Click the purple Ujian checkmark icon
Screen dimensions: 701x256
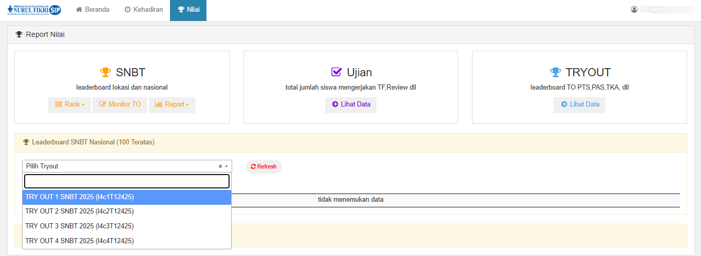[336, 72]
